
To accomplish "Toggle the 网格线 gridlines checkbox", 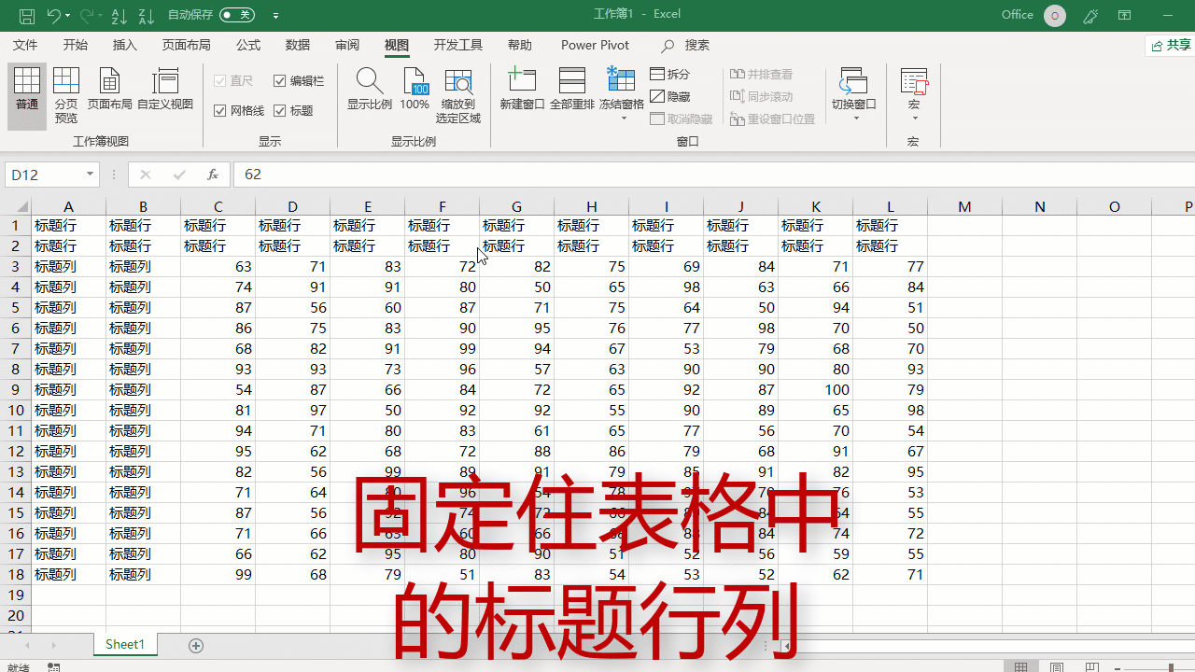I will (239, 110).
